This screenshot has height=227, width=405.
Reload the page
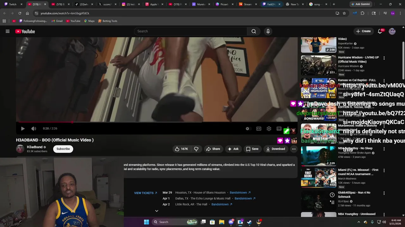20,13
